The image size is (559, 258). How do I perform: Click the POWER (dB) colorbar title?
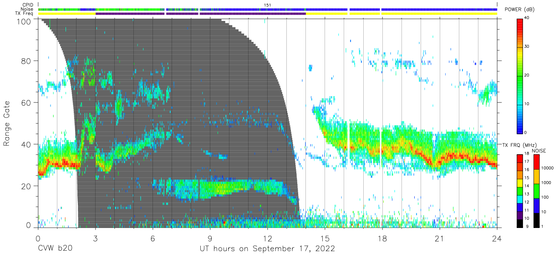(520, 9)
